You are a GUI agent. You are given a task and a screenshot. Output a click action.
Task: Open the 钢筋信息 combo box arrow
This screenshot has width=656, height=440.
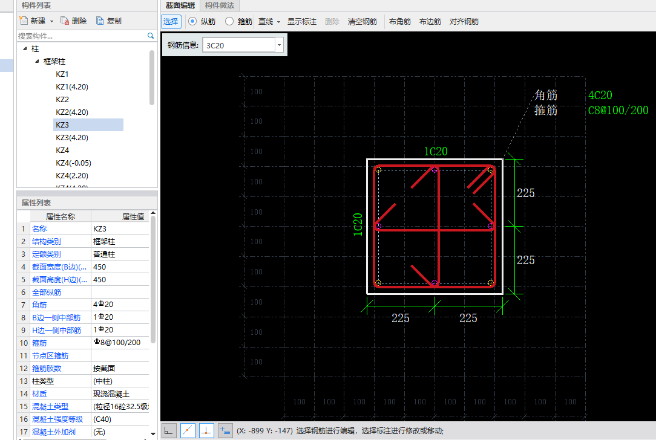(279, 45)
